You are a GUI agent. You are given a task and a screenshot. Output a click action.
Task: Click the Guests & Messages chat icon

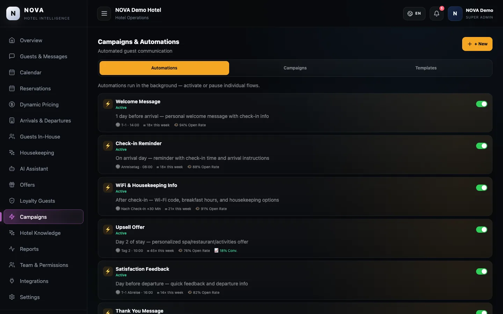(x=12, y=56)
